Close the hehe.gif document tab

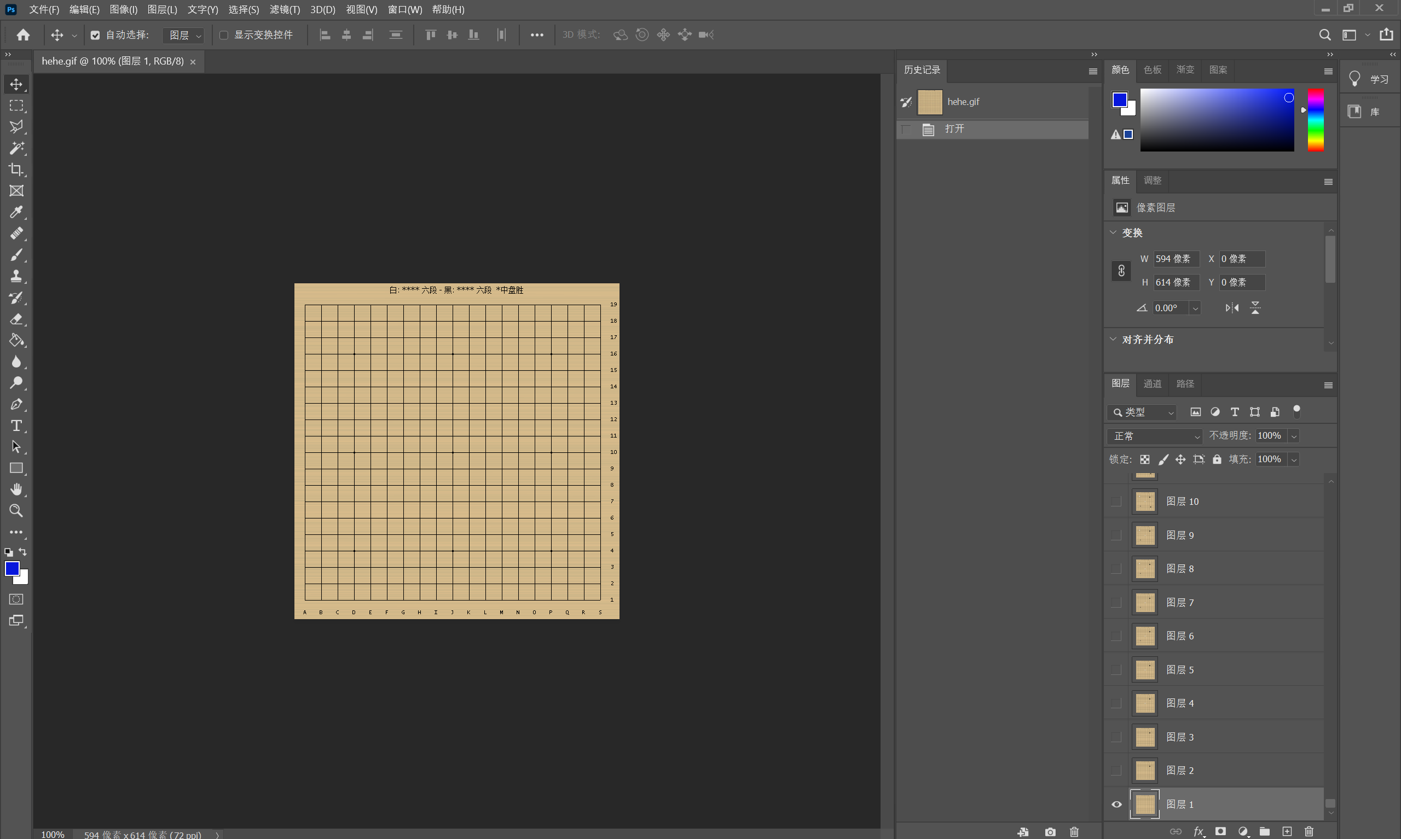[193, 62]
